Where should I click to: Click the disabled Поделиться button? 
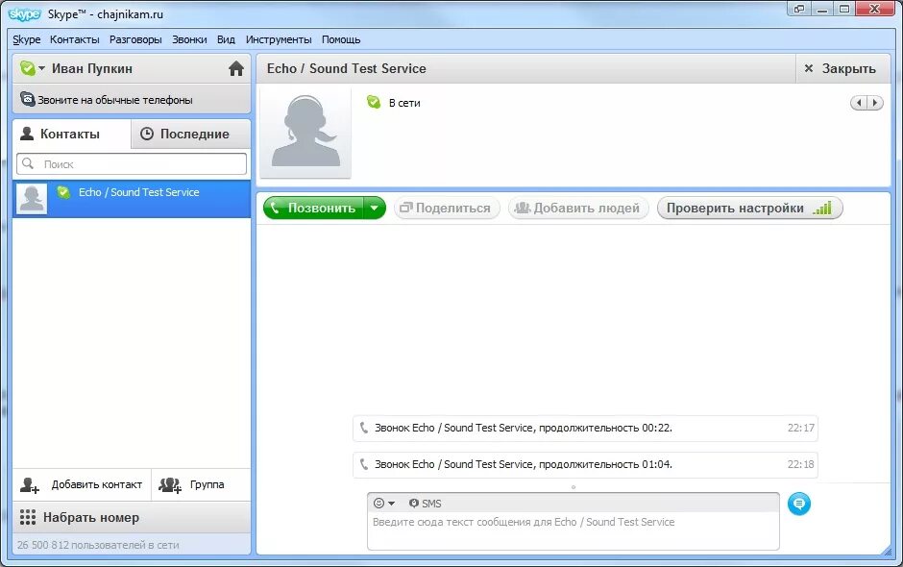click(447, 208)
